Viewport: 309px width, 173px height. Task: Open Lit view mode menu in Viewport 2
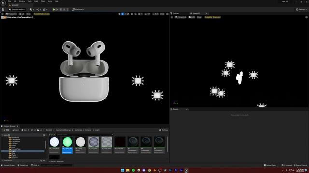pyautogui.click(x=192, y=17)
